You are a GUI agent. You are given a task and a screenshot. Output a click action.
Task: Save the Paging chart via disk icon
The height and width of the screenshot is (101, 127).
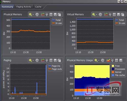click(x=55, y=60)
